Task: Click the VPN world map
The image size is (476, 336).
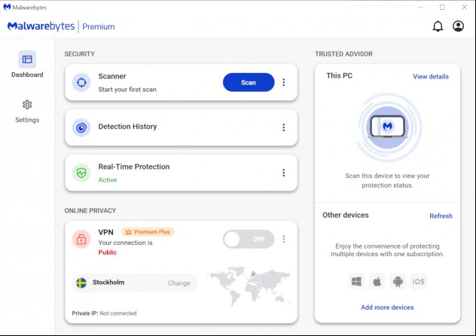Action: pos(249,286)
